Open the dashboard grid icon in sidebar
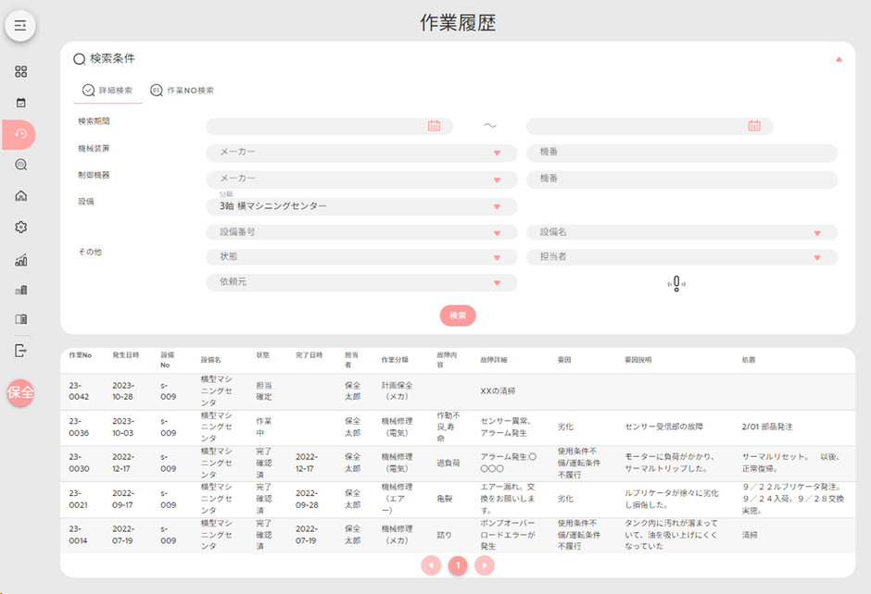 20,71
